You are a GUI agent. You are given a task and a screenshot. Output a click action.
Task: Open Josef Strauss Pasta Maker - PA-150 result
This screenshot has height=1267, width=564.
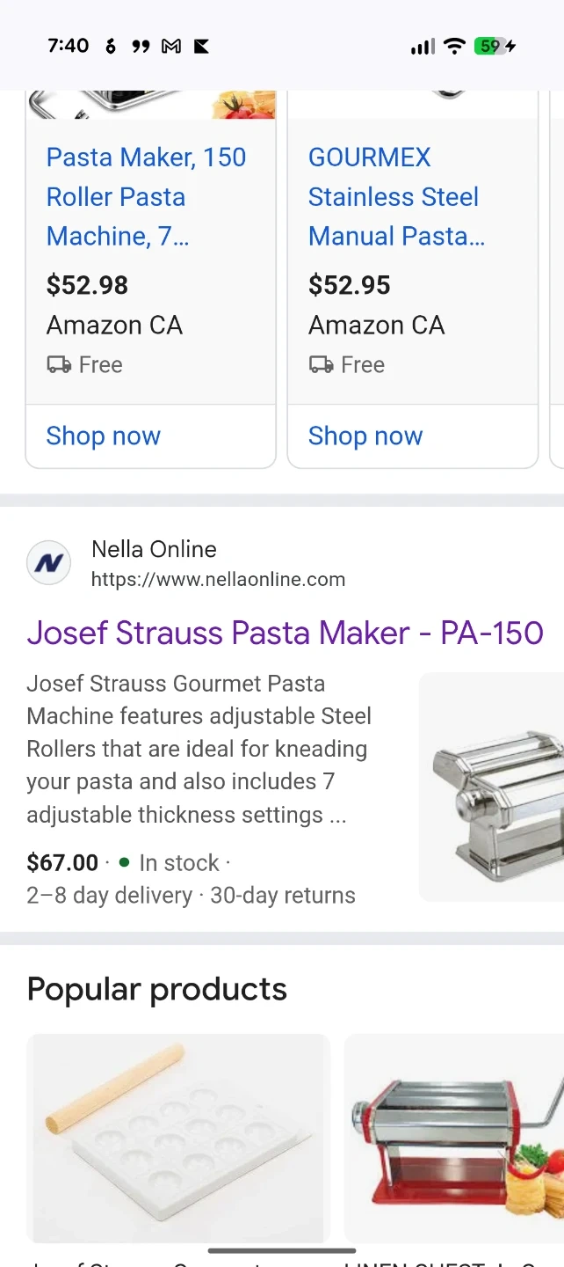[x=285, y=633]
